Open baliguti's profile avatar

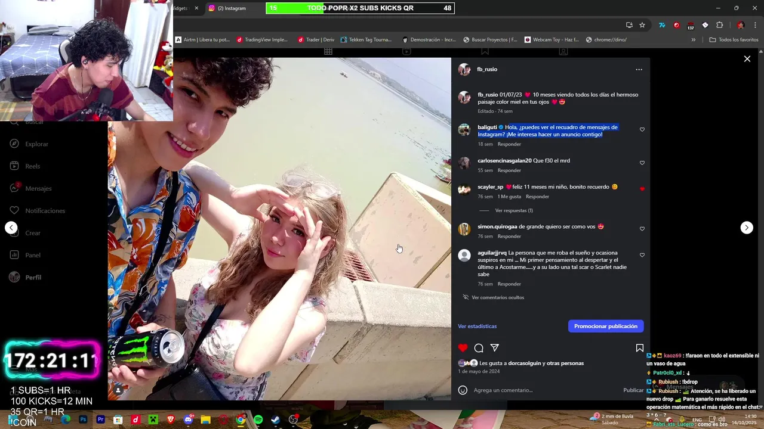464,130
